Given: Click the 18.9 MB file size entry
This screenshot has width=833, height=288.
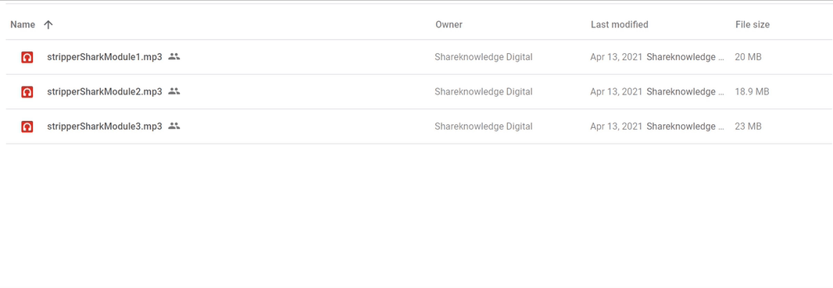Looking at the screenshot, I should coord(752,92).
